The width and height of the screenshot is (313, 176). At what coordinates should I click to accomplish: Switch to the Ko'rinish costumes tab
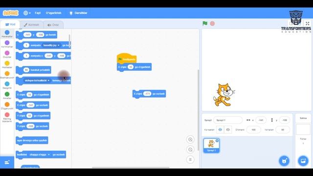click(x=31, y=25)
